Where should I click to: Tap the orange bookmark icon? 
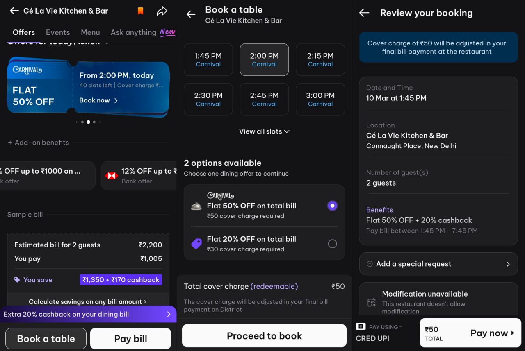click(140, 11)
